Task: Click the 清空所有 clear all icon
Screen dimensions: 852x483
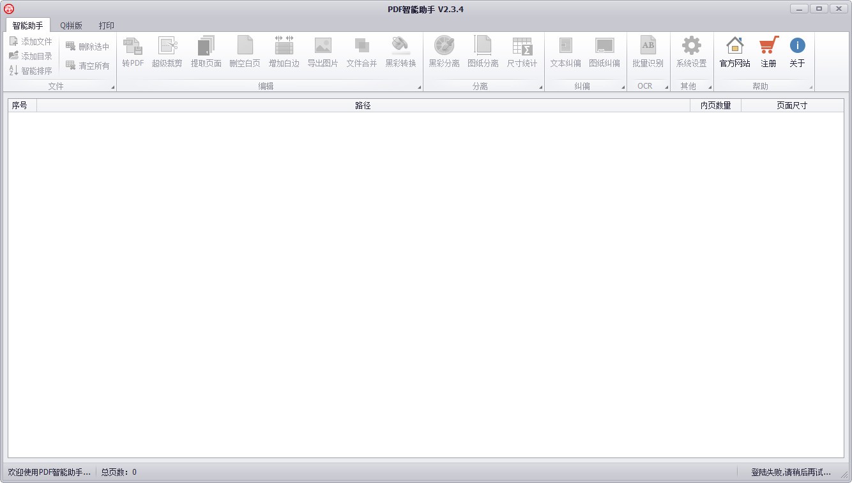Action: [x=71, y=65]
